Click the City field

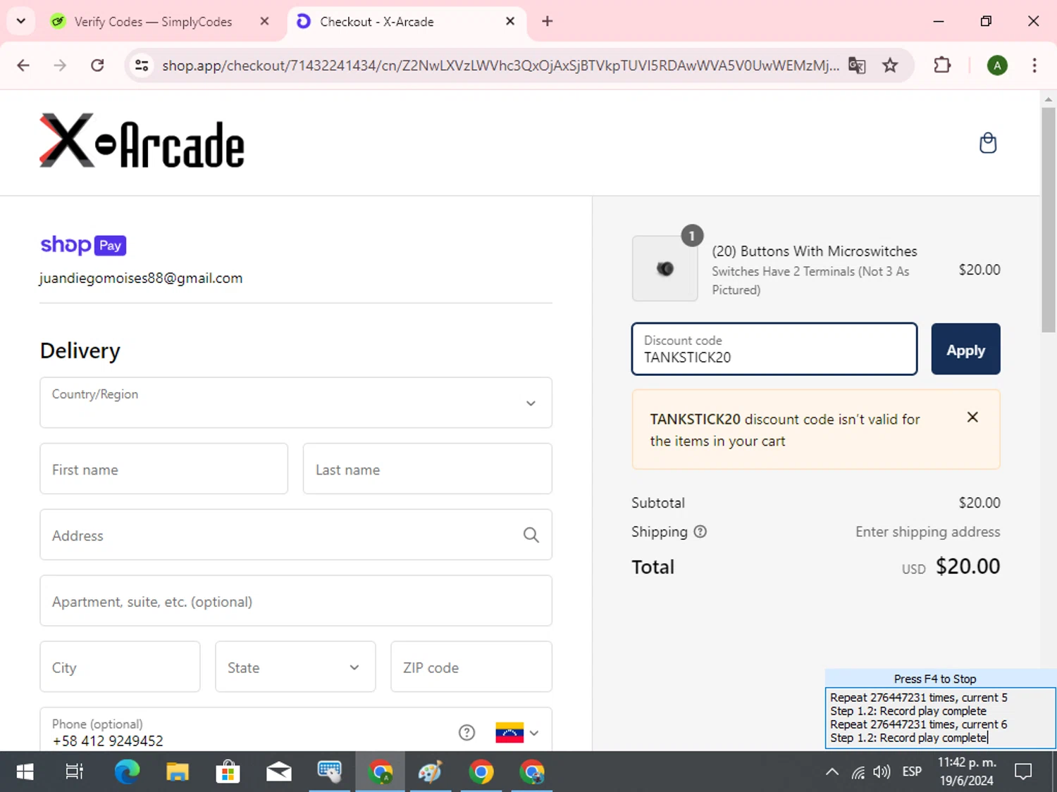(x=120, y=667)
